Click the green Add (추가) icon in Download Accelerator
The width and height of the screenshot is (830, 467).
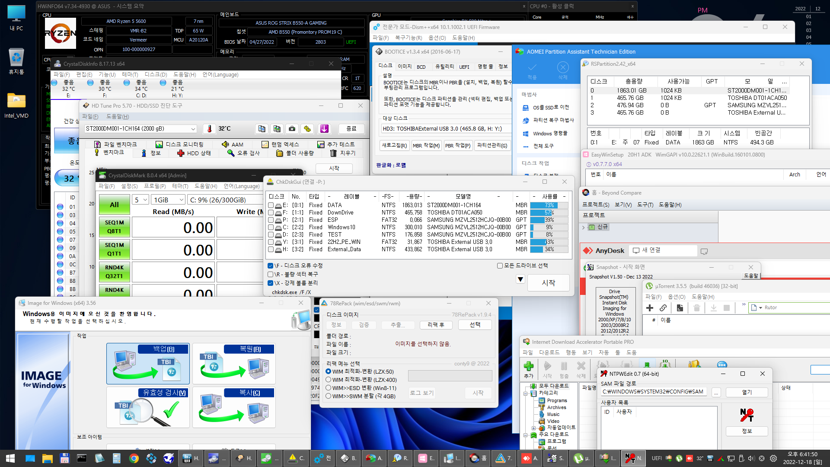tap(528, 366)
